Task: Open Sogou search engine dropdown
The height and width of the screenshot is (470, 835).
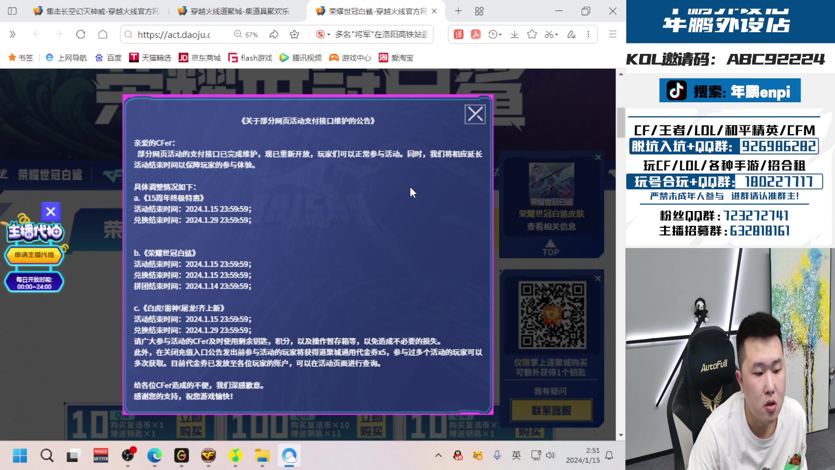Action: point(323,34)
